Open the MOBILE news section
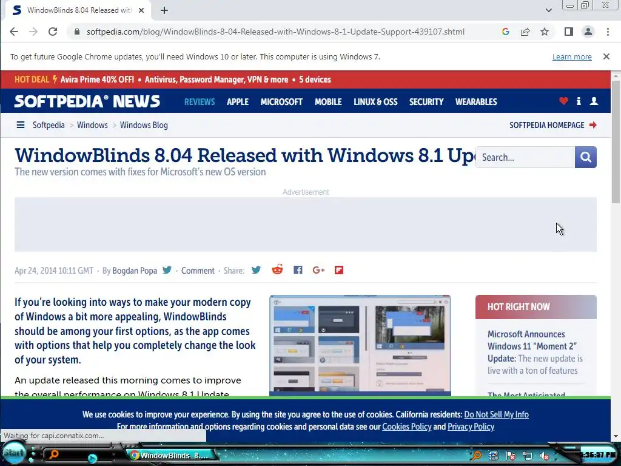This screenshot has width=621, height=466. [328, 102]
